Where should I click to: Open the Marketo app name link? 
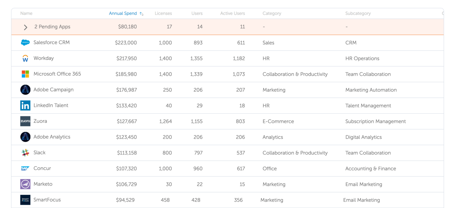[x=43, y=184]
